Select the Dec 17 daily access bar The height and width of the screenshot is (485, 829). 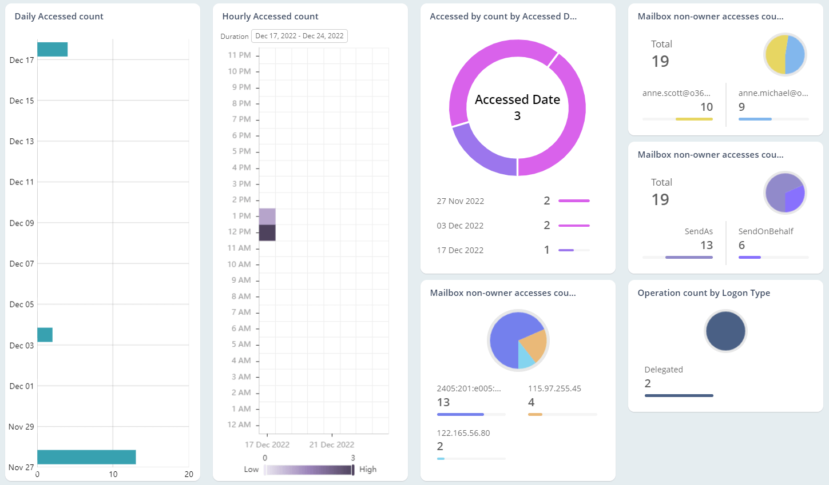(x=53, y=50)
